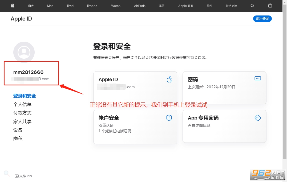This screenshot has width=287, height=182.
Task: Open iPhone in the navigation bar
Action: click(92, 6)
